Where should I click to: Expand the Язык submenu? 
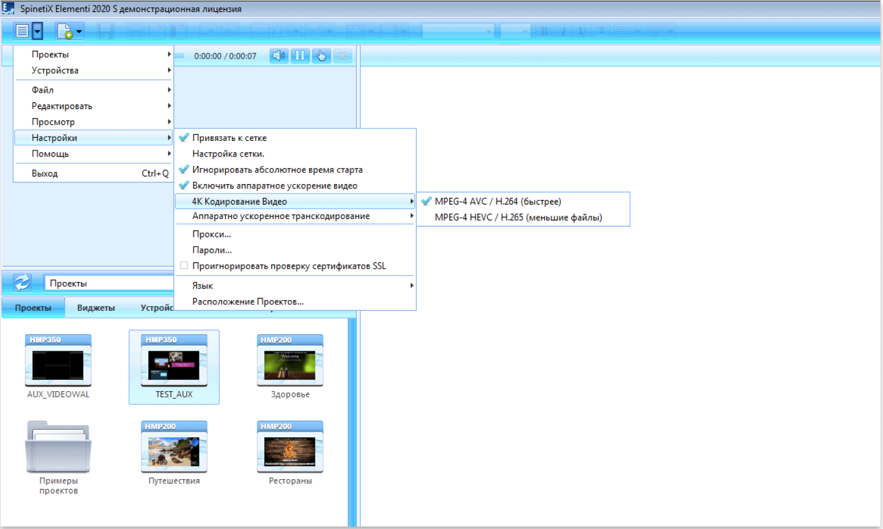(295, 286)
